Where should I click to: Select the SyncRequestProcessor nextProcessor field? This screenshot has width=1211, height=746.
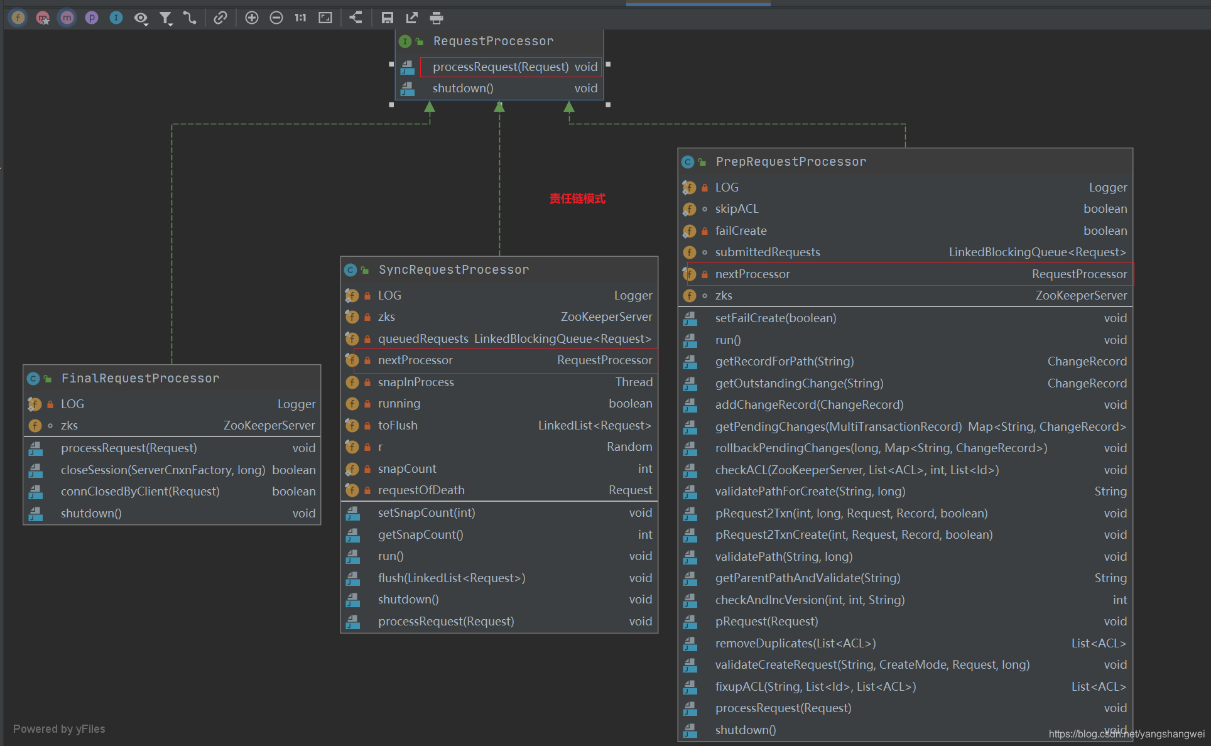click(415, 360)
